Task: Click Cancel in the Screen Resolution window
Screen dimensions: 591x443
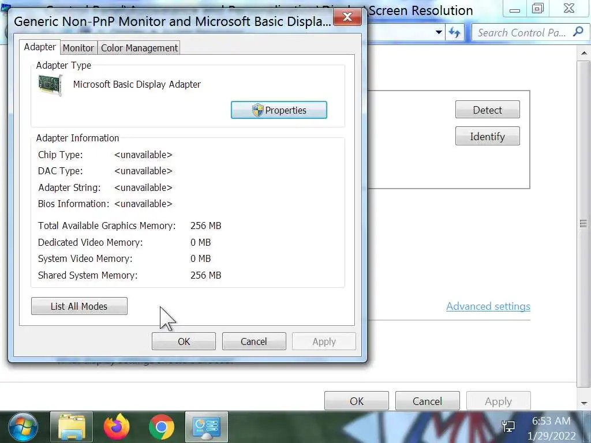Action: point(428,401)
